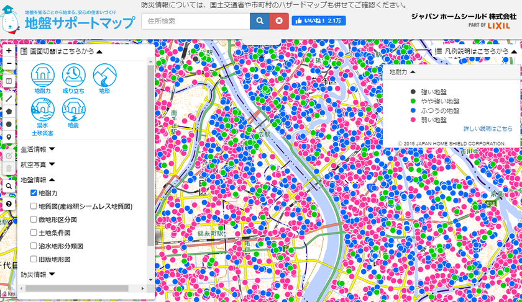
Task: Uncheck the 地耐力 layer checkbox
Action: (x=34, y=193)
